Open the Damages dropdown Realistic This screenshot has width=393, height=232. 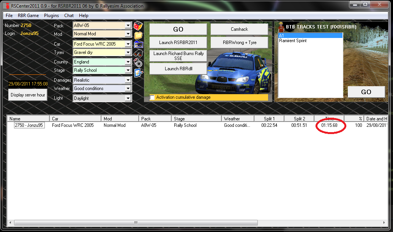pos(128,80)
